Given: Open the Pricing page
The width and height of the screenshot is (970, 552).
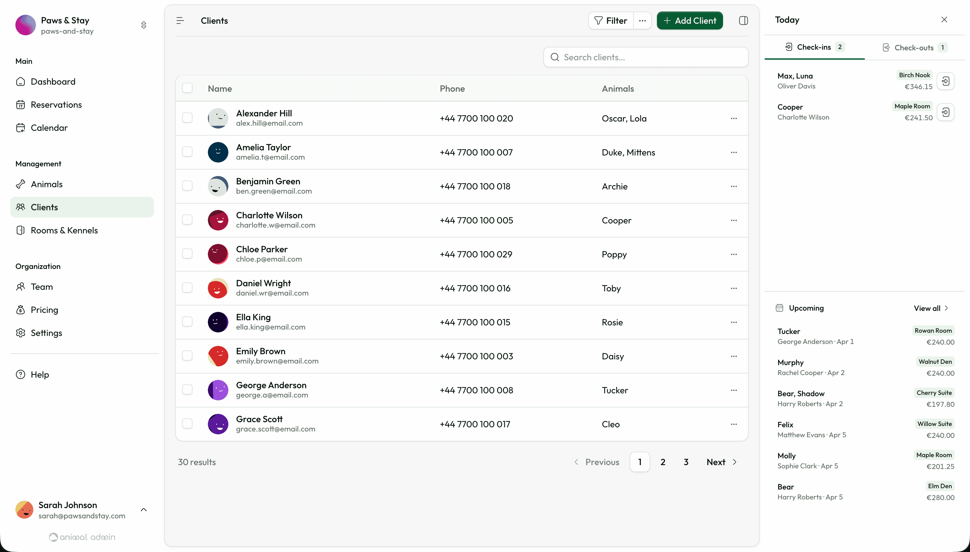Looking at the screenshot, I should coord(44,310).
